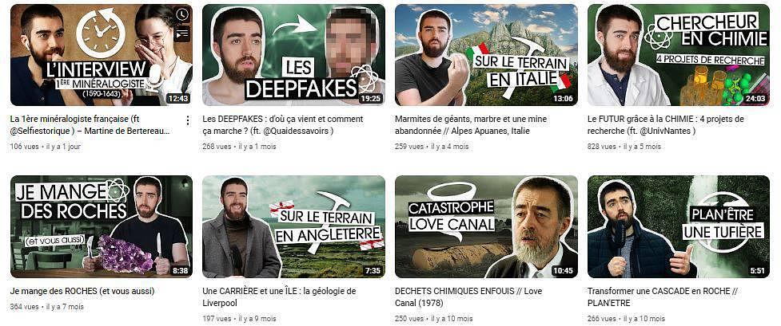Open the LES DEEPFAKES video thumbnail
The height and width of the screenshot is (326, 781).
pyautogui.click(x=294, y=55)
